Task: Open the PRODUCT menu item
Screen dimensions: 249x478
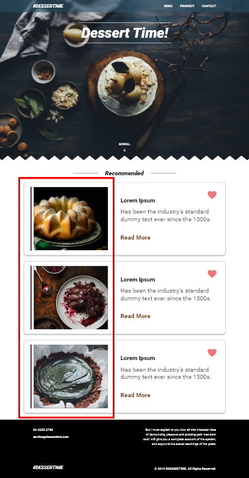Action: tap(187, 6)
